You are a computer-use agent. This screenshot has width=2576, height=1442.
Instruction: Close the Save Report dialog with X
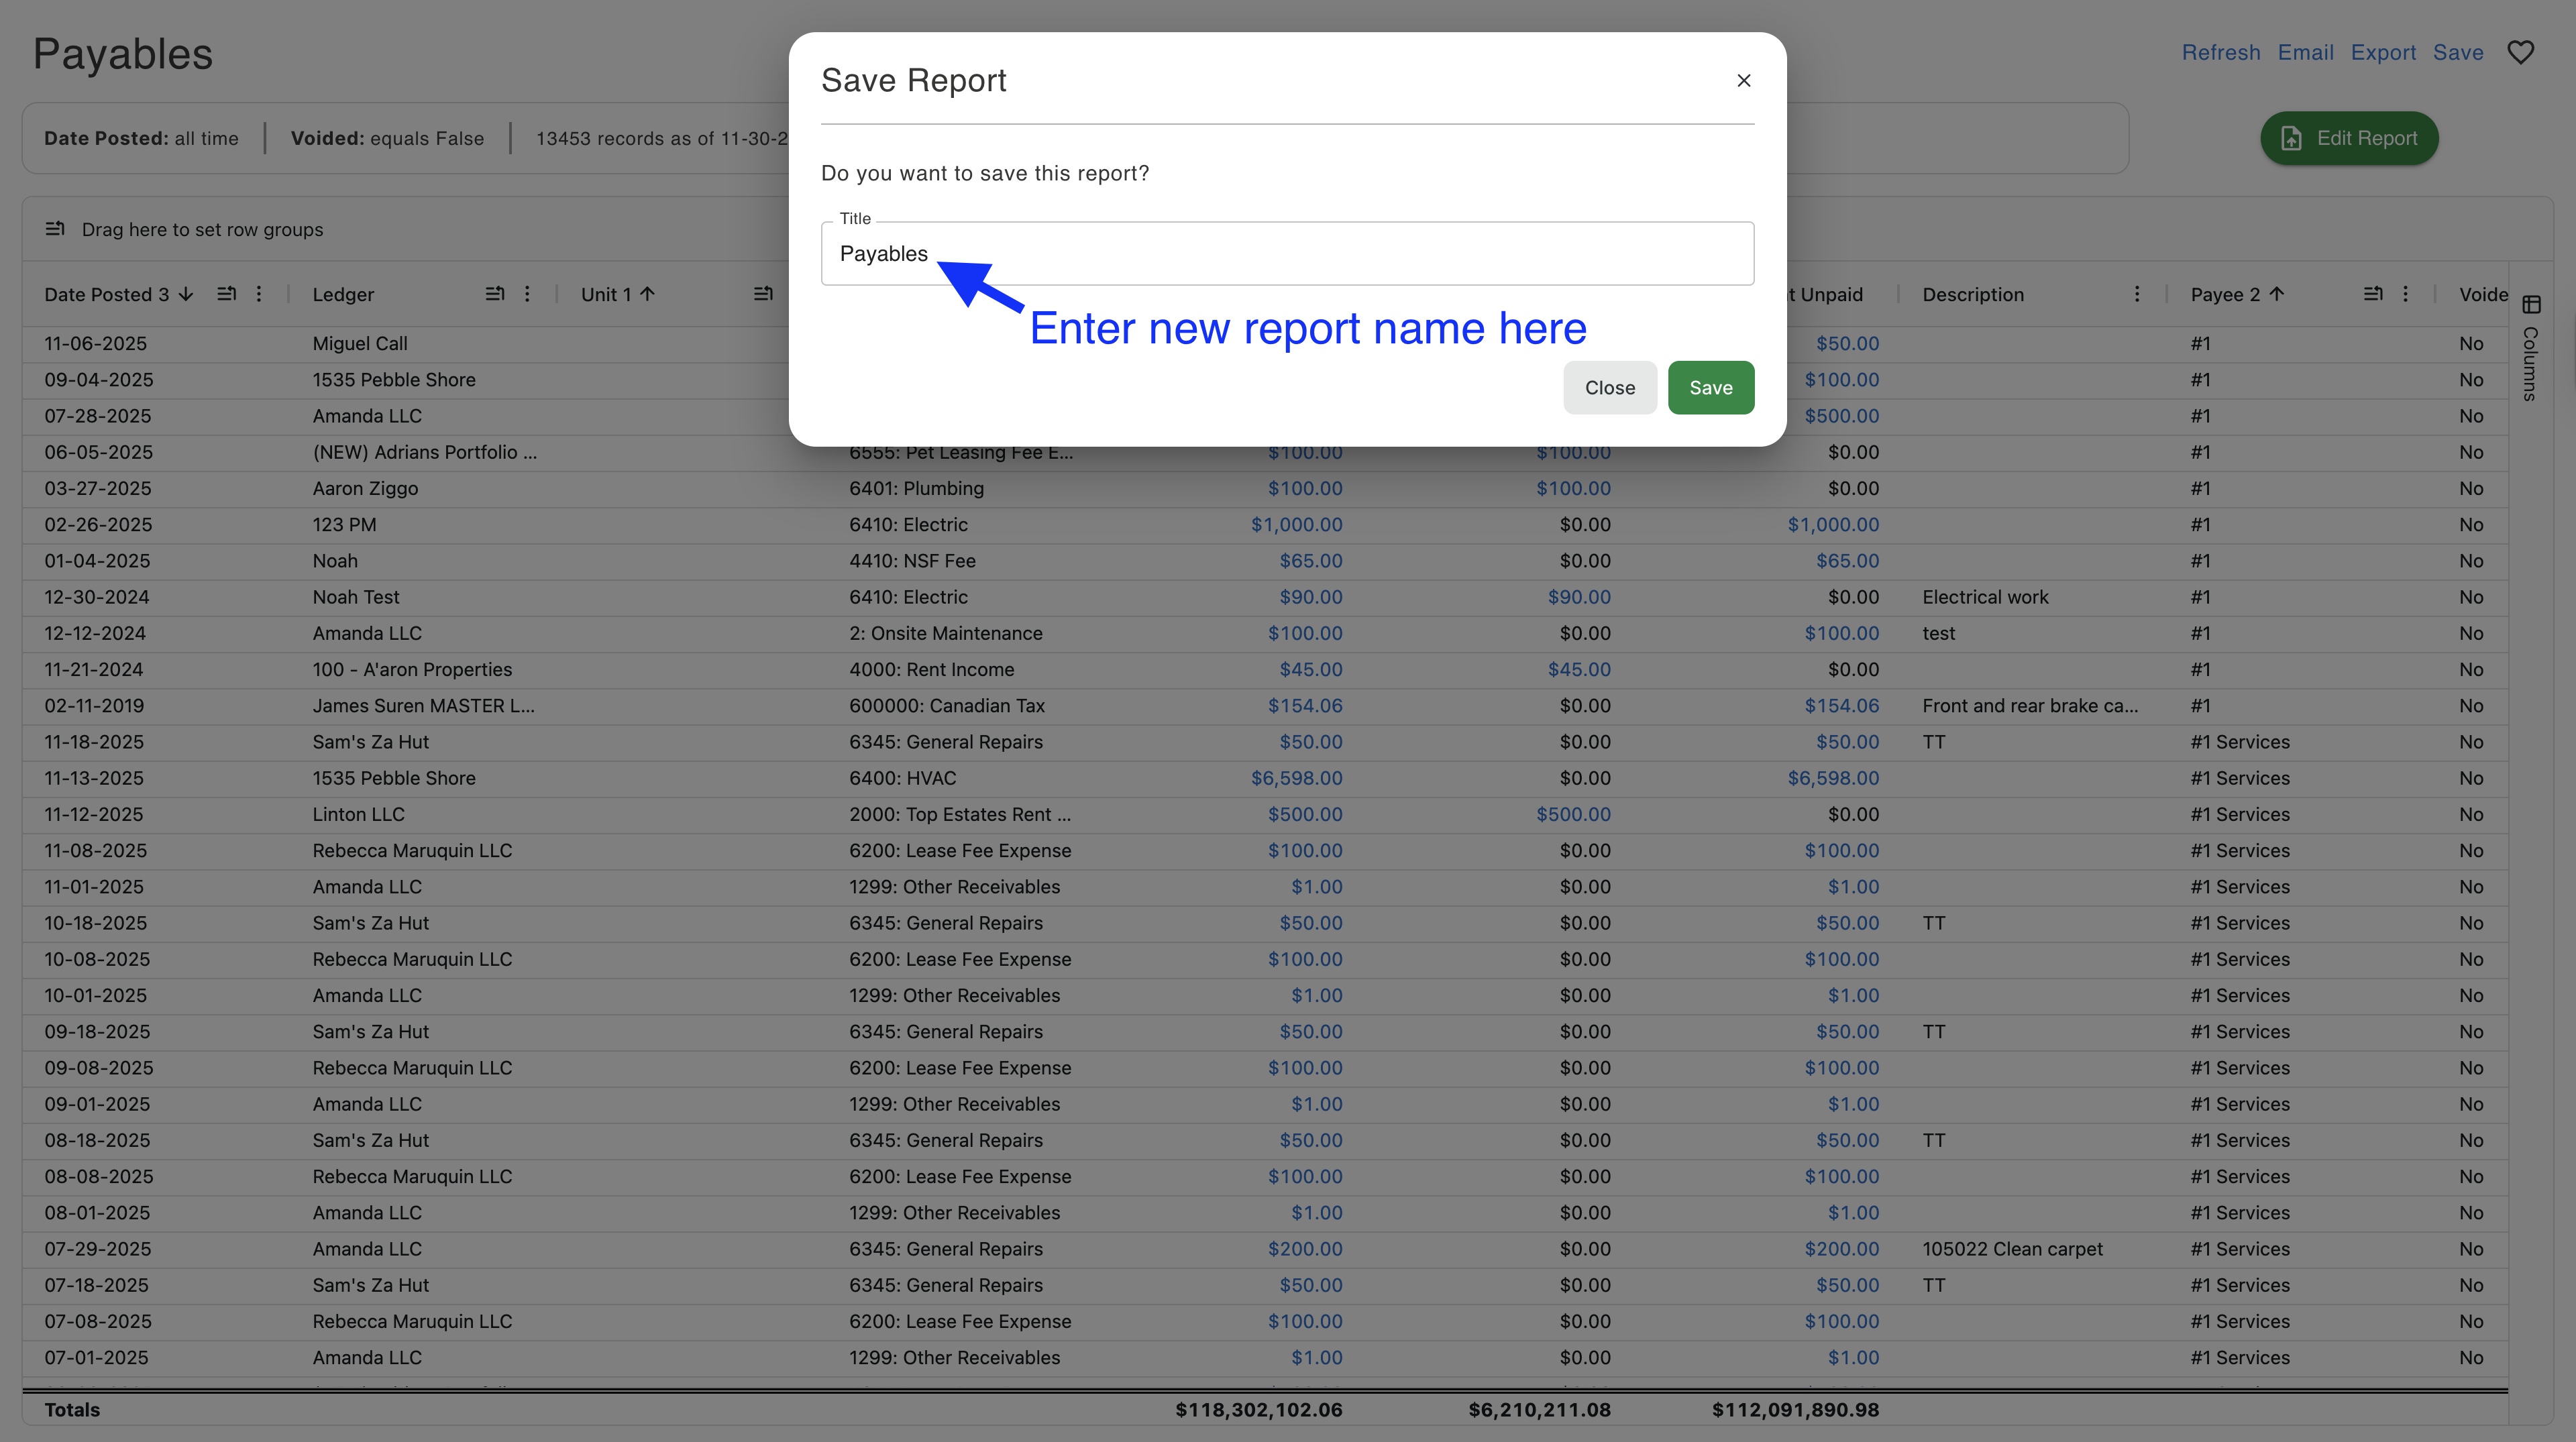pyautogui.click(x=1743, y=80)
